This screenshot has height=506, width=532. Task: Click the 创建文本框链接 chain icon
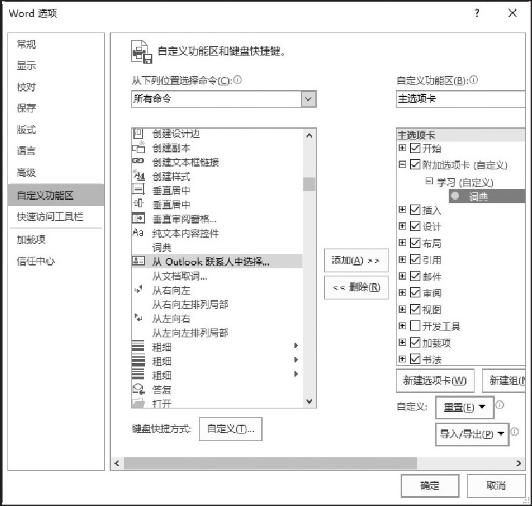click(138, 161)
